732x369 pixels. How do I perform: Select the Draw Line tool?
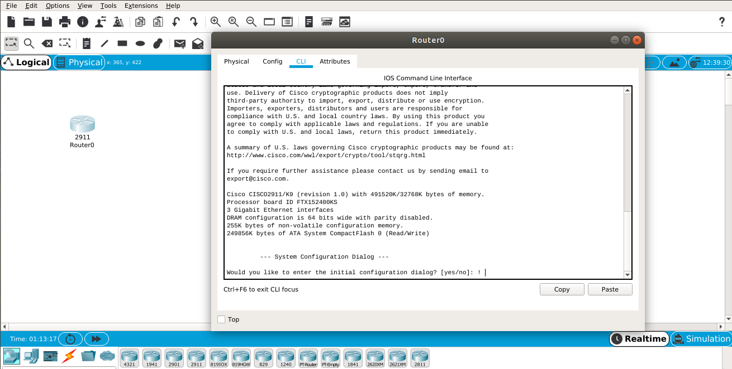point(104,43)
